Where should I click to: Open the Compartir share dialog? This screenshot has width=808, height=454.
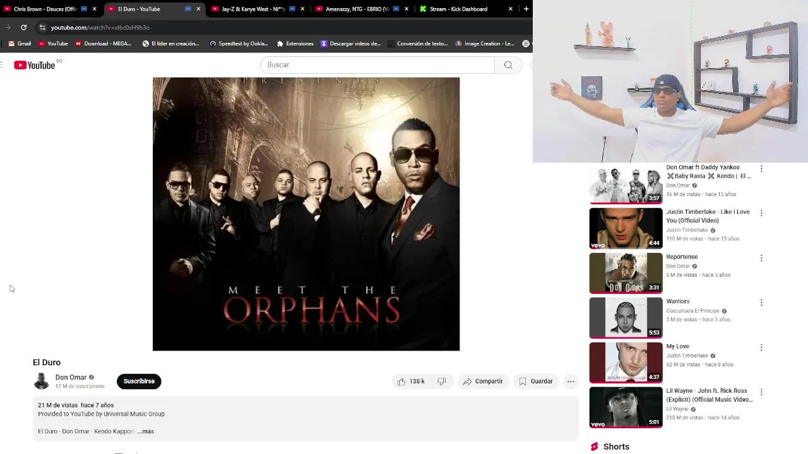[x=483, y=381]
